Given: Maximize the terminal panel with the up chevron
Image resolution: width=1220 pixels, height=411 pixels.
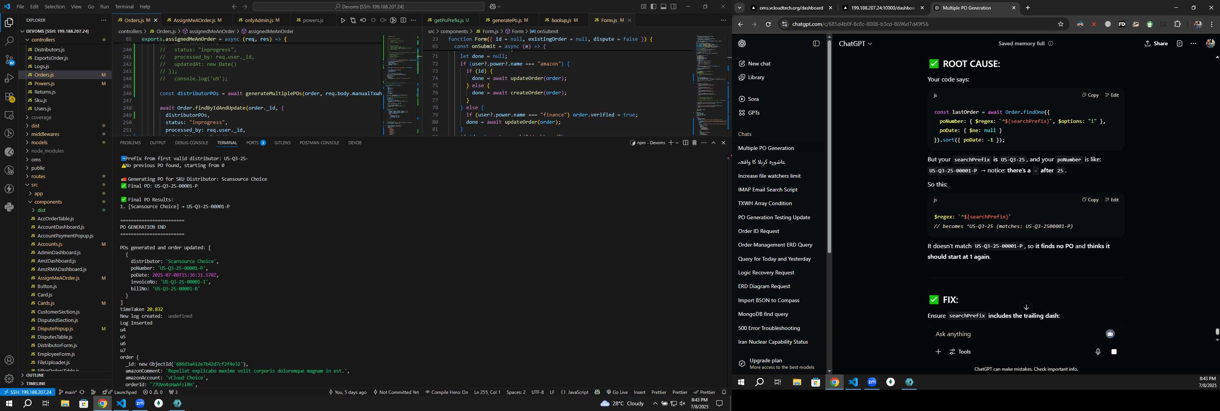Looking at the screenshot, I should tap(714, 143).
